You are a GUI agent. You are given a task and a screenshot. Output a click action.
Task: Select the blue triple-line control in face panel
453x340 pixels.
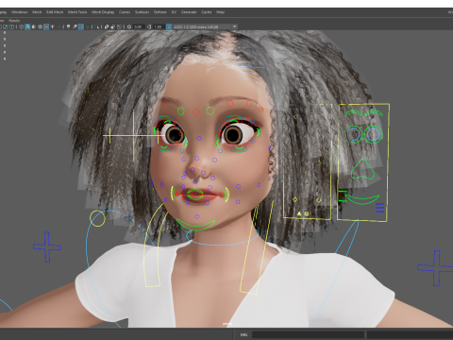tap(379, 208)
